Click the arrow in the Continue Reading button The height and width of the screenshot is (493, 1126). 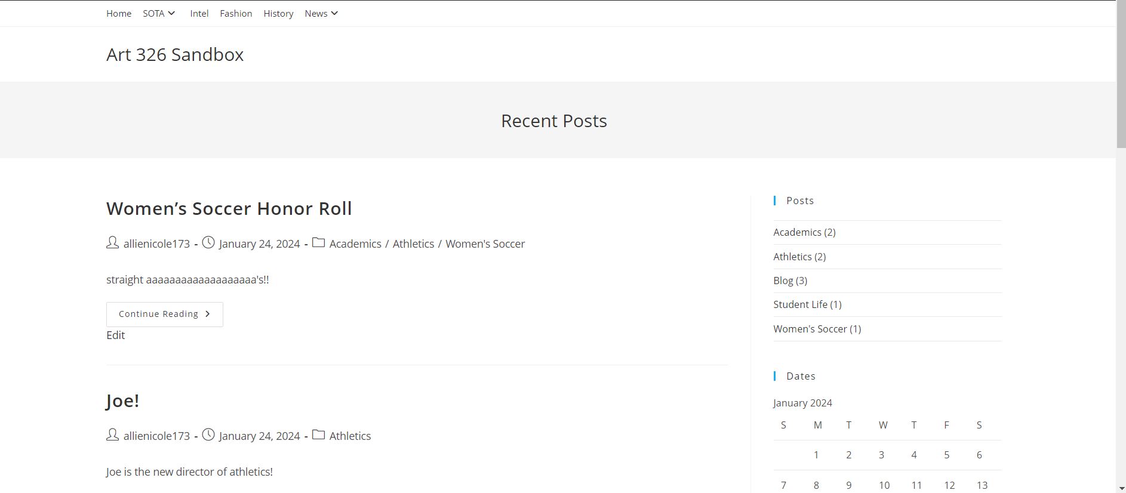coord(208,314)
